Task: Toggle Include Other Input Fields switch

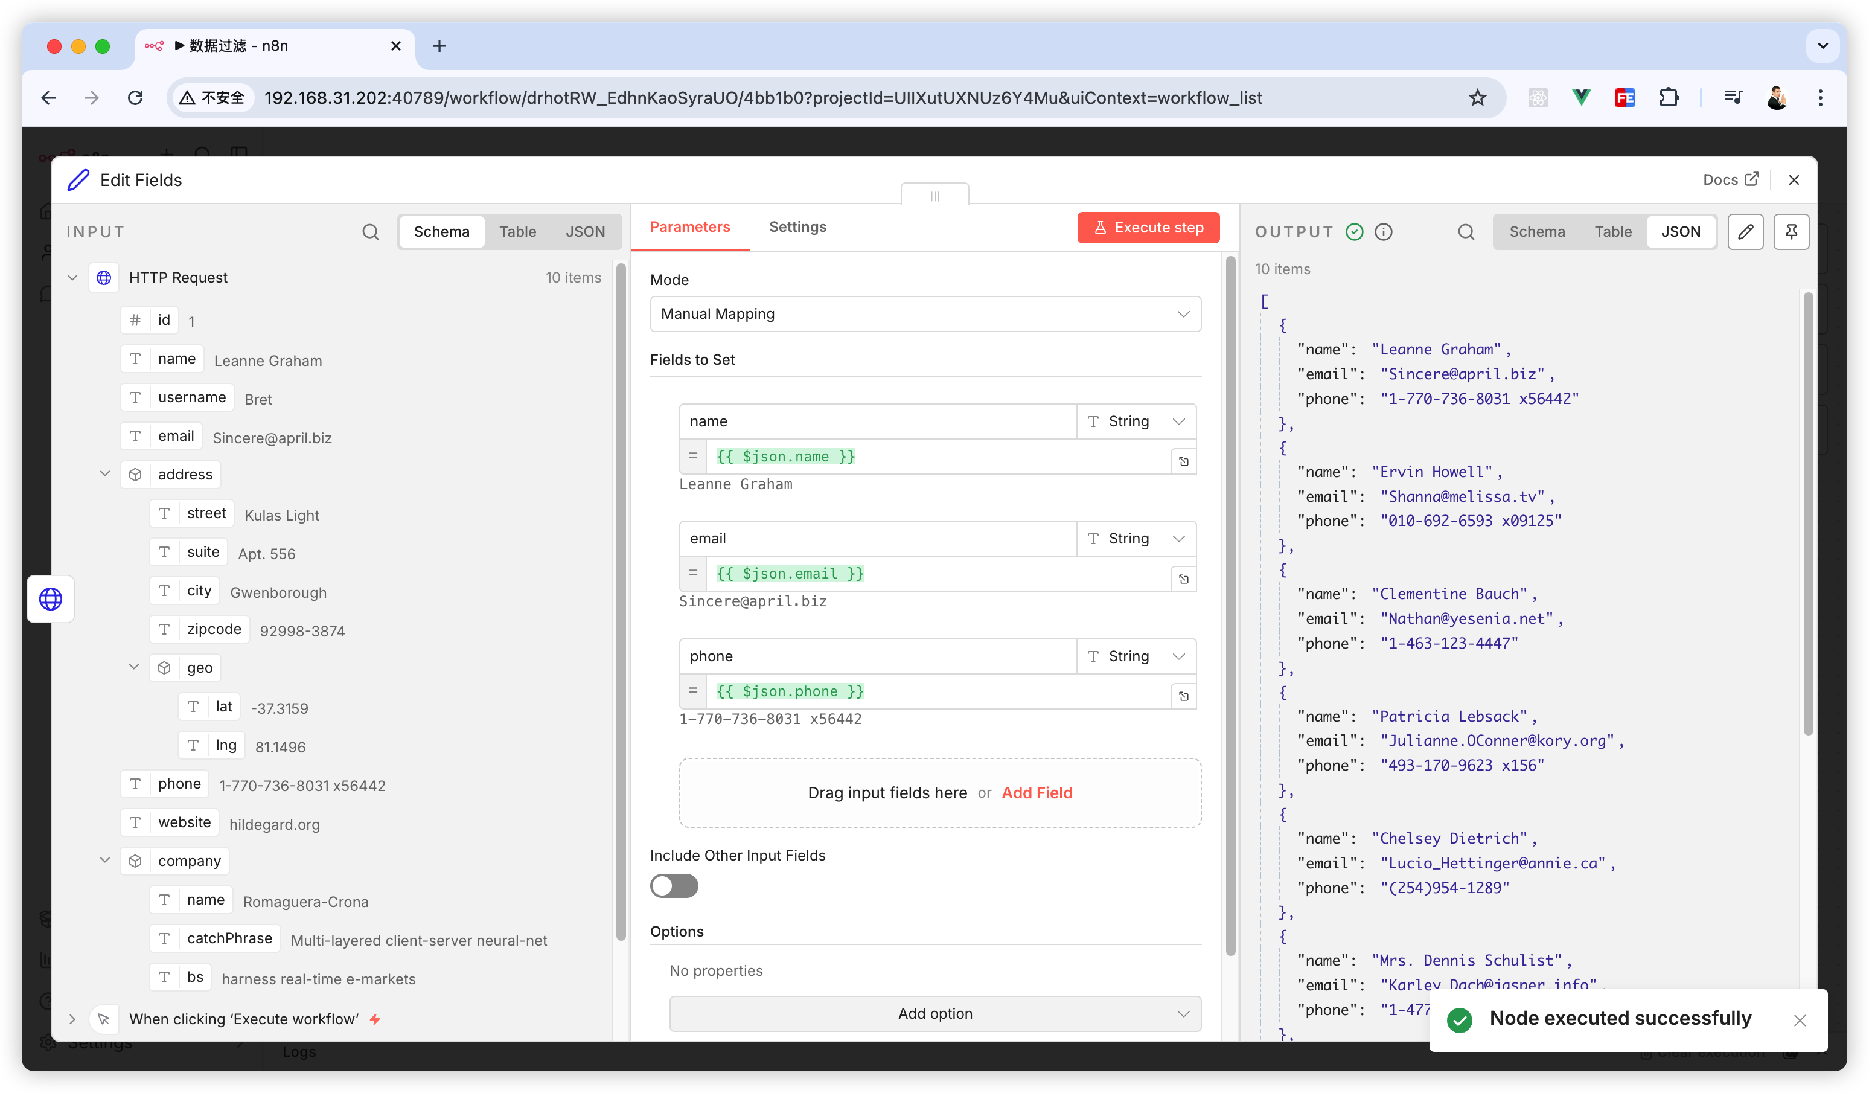Action: tap(674, 886)
